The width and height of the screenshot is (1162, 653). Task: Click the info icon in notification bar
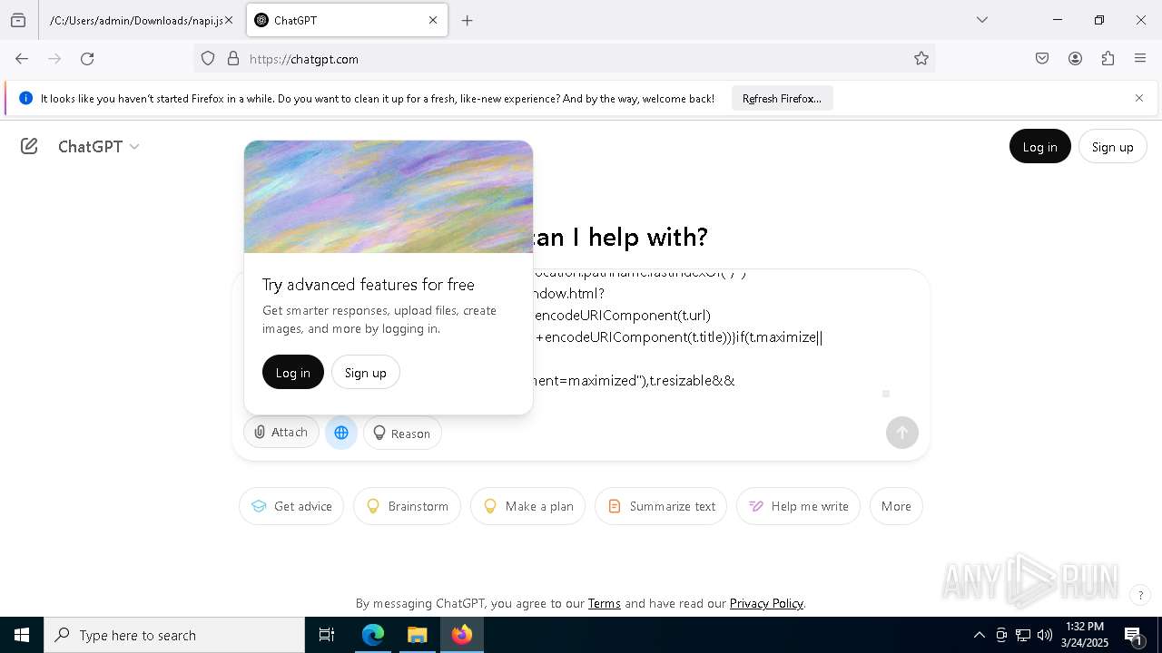(x=25, y=98)
